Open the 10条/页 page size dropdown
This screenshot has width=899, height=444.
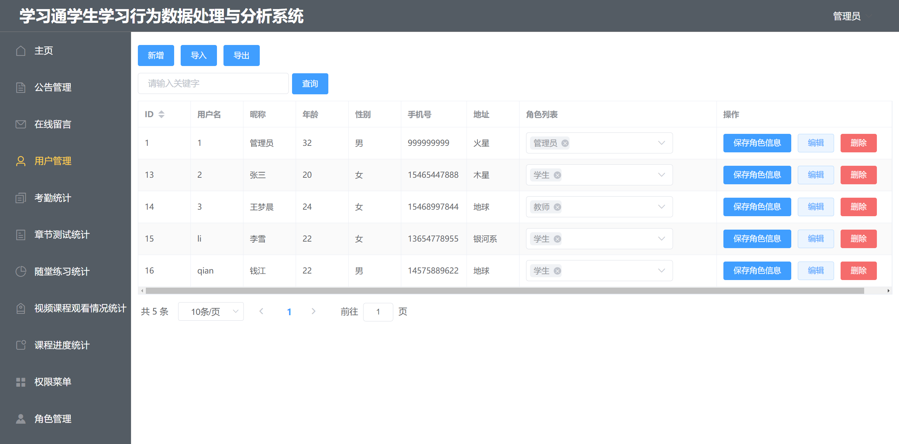pyautogui.click(x=210, y=311)
